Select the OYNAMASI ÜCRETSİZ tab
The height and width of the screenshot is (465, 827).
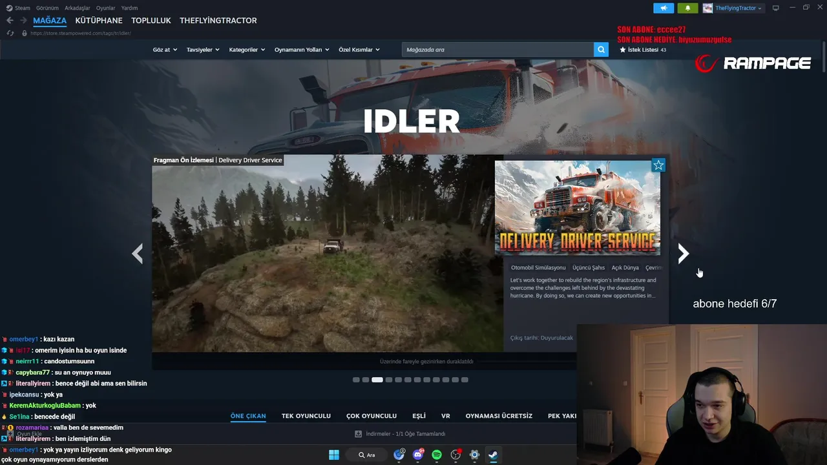click(x=499, y=416)
